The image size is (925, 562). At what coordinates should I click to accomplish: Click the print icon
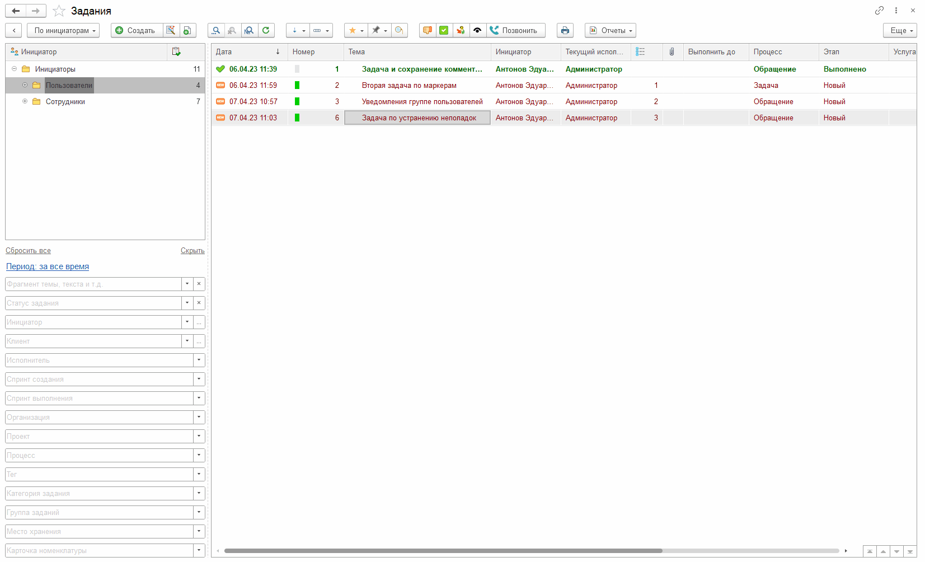coord(565,30)
